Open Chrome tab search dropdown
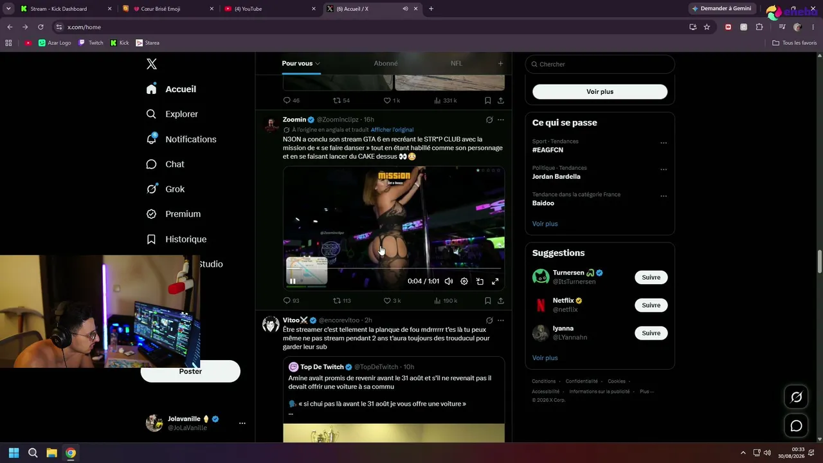Viewport: 823px width, 463px height. (8, 9)
